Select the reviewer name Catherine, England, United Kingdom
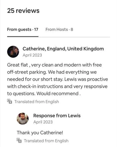This screenshot has width=117, height=147. point(63,49)
